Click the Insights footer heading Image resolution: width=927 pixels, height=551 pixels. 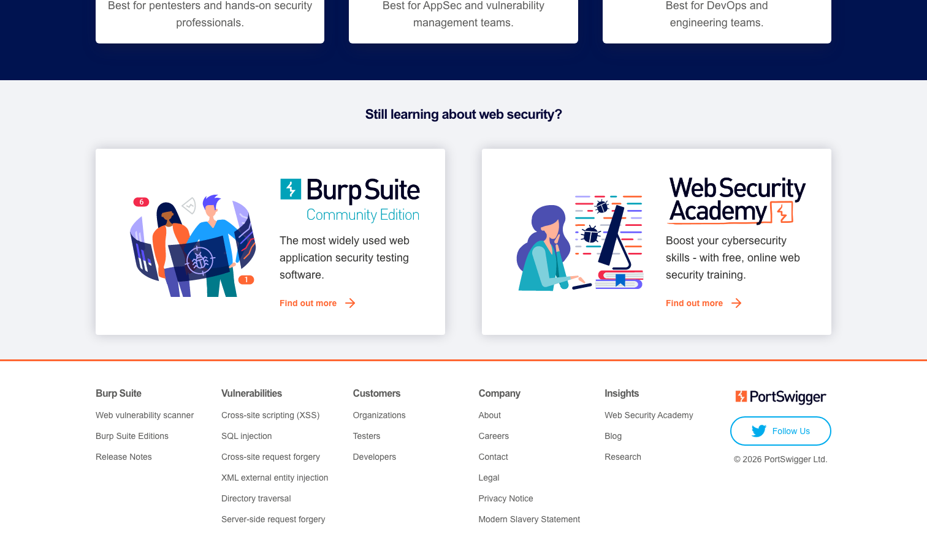622,394
